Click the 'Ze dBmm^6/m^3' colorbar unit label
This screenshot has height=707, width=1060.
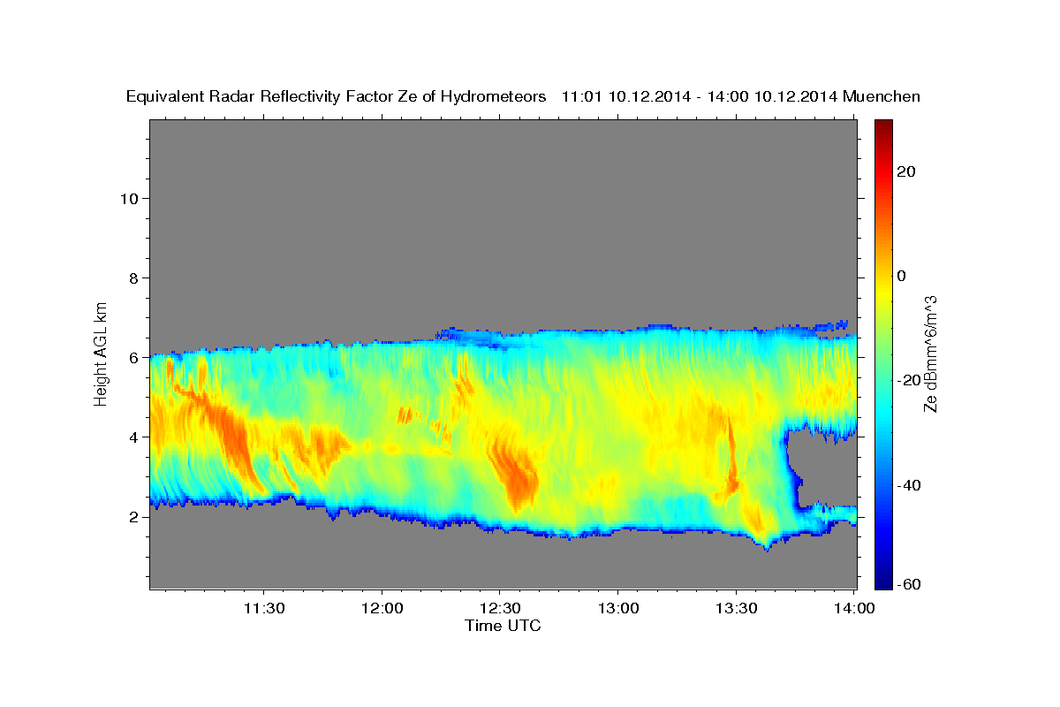pyautogui.click(x=931, y=353)
